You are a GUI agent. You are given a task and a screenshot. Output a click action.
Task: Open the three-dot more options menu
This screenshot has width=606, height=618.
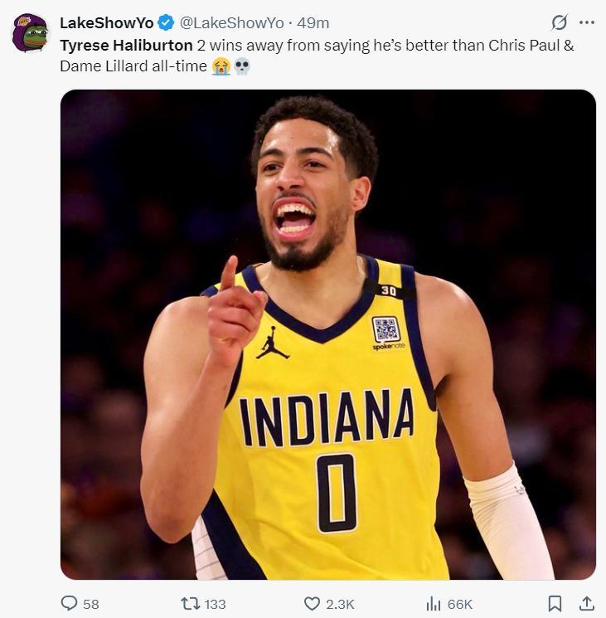[x=587, y=23]
